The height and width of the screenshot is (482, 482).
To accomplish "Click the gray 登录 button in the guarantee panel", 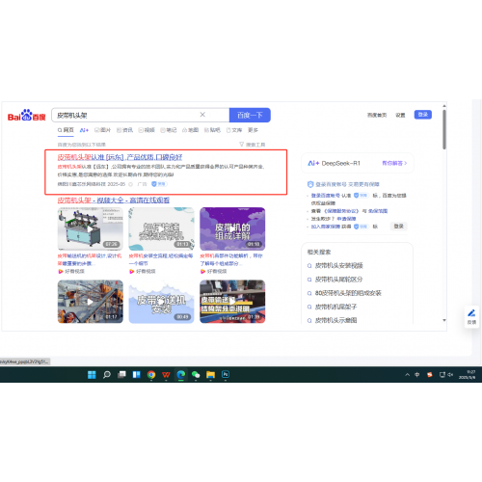I will (x=399, y=227).
